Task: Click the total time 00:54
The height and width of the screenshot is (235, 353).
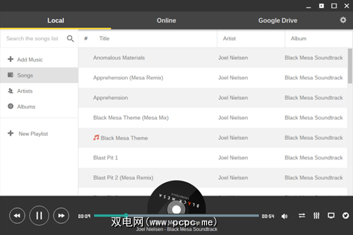Action: 268,216
